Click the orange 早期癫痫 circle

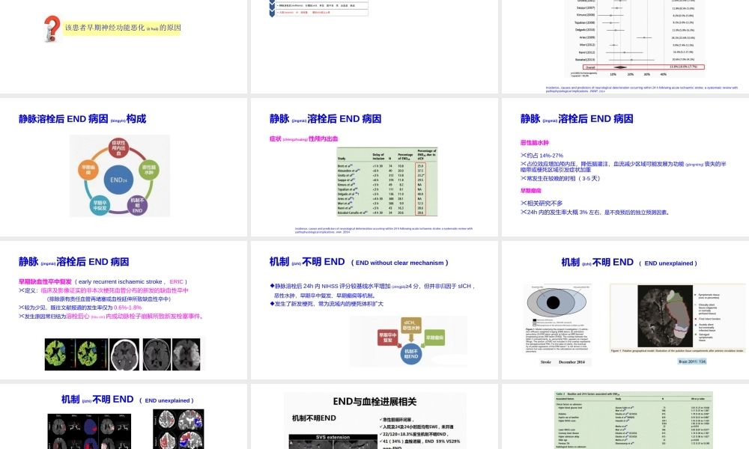(x=88, y=171)
